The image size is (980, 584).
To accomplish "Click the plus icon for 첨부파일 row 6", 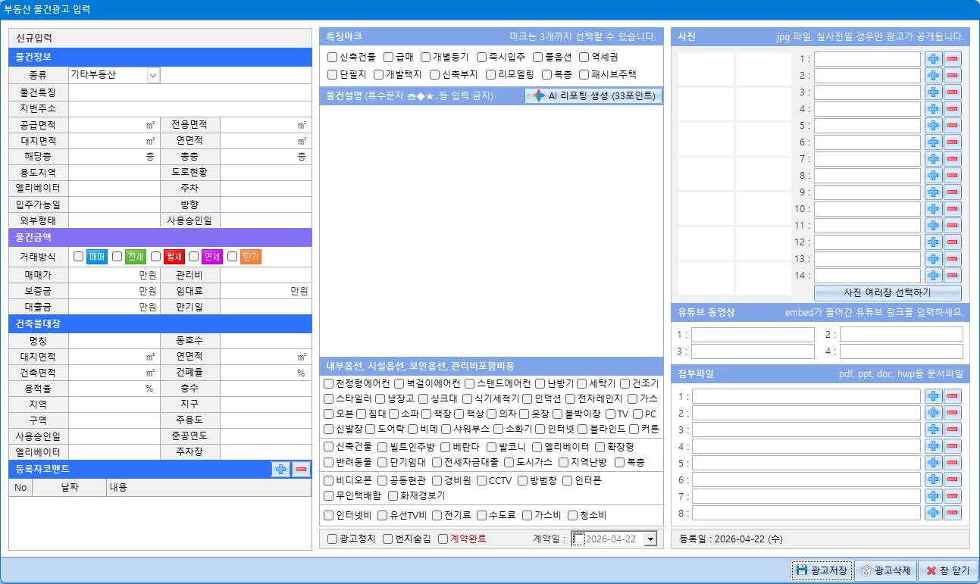I will point(934,479).
